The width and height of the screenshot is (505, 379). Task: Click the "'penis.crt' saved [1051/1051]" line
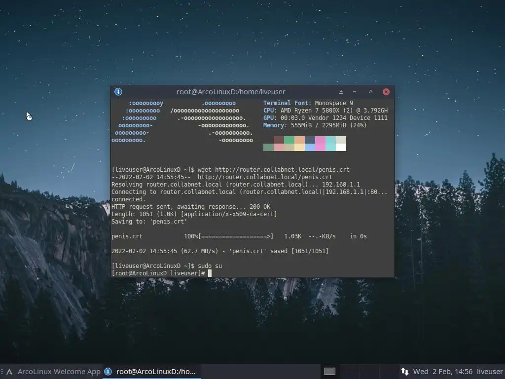[x=220, y=251]
